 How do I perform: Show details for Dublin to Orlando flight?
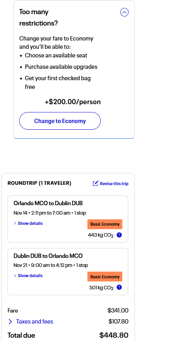[30, 276]
